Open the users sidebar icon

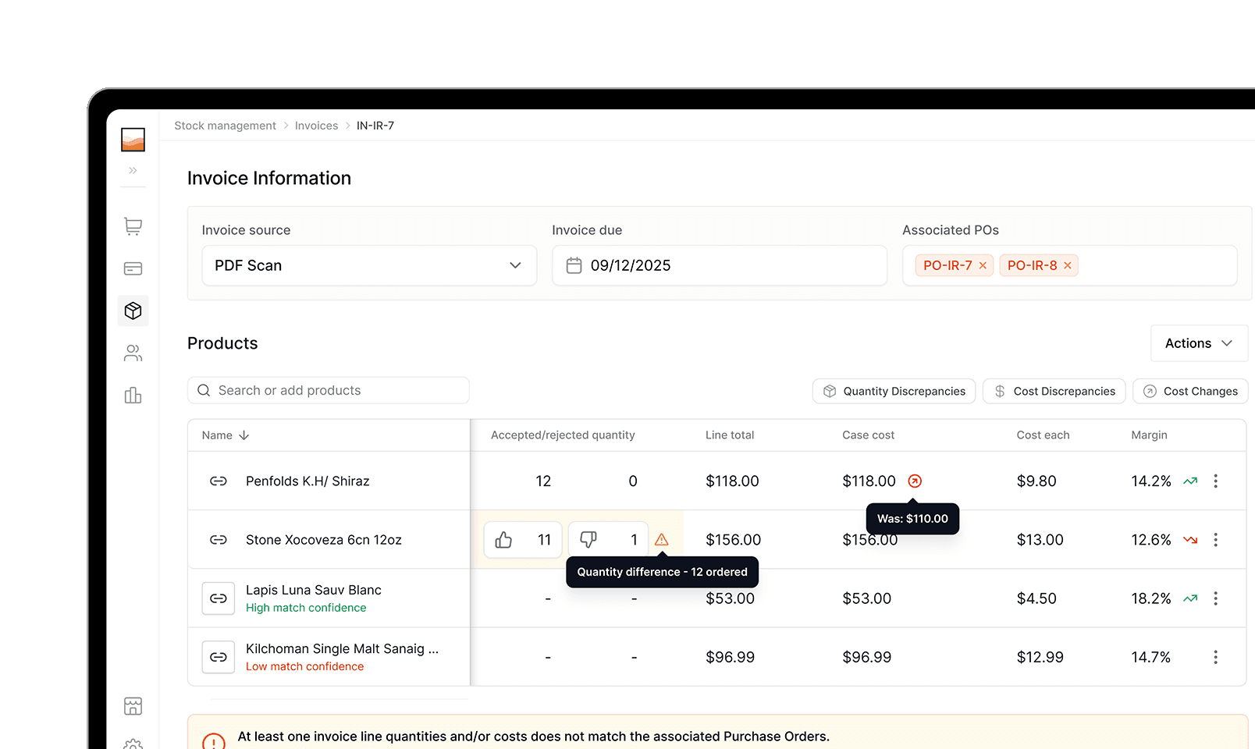pos(133,353)
